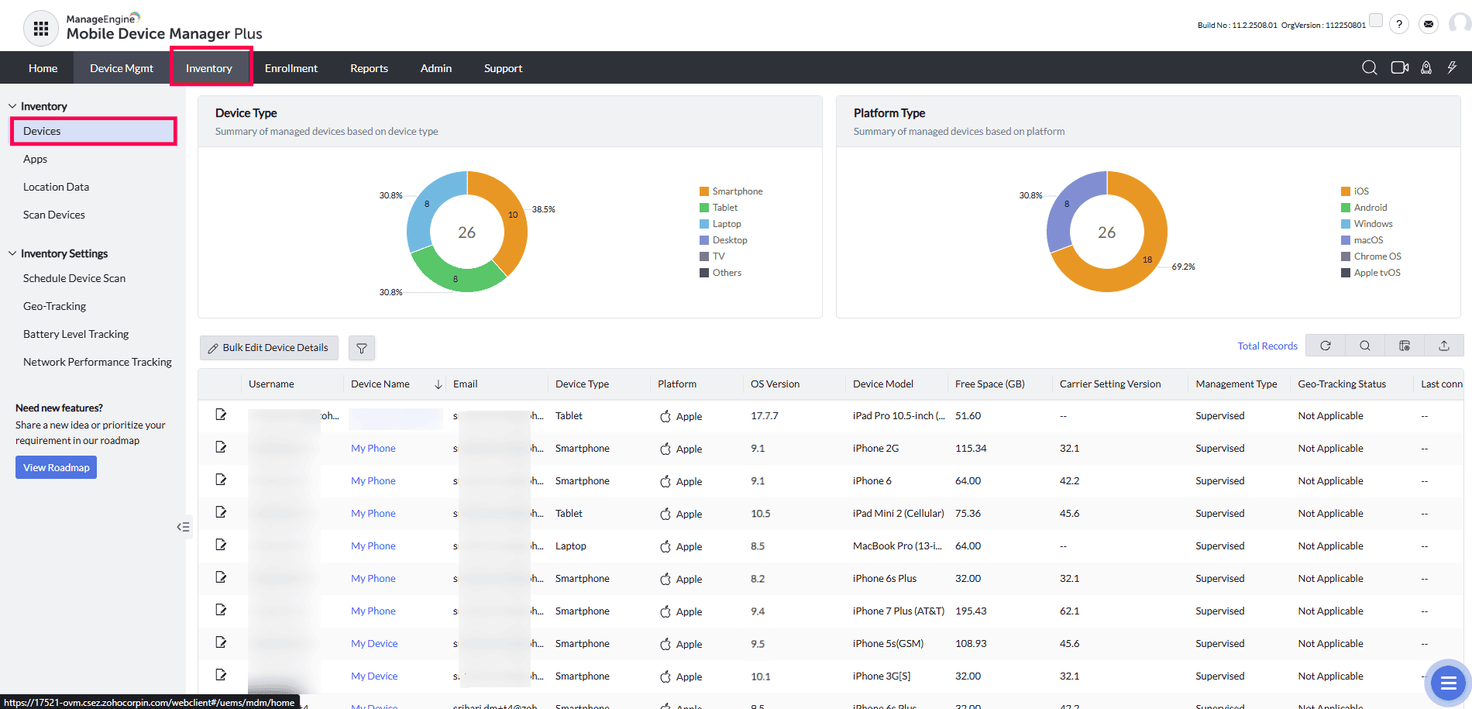
Task: Refresh the device table
Action: (1326, 346)
